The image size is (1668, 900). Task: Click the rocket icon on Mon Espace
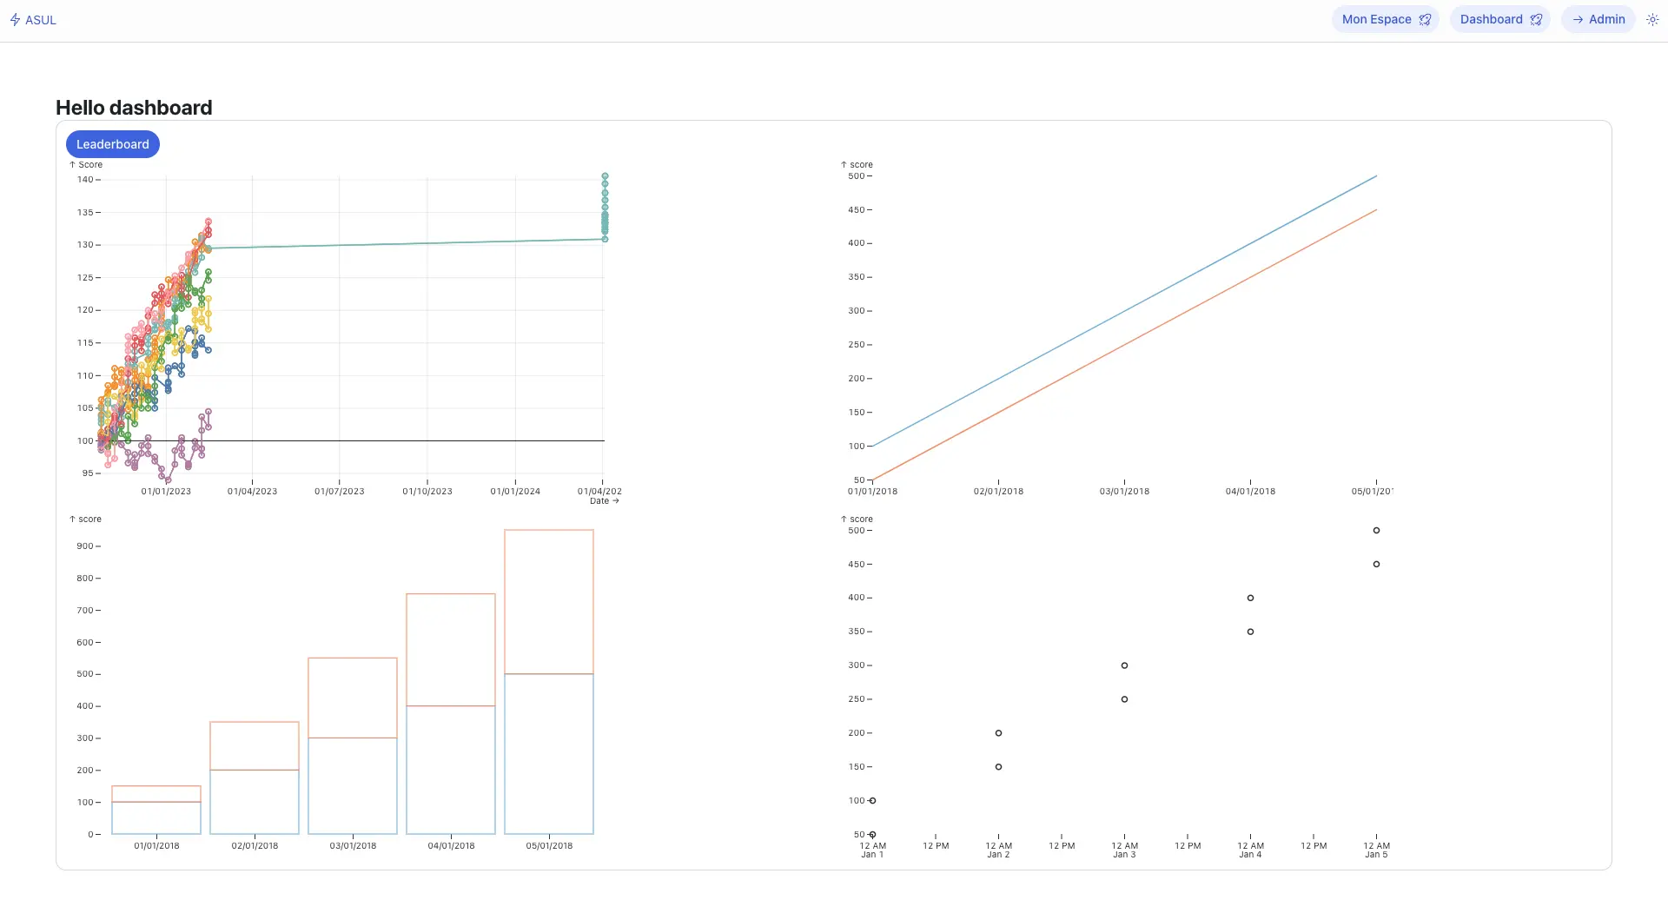point(1425,19)
